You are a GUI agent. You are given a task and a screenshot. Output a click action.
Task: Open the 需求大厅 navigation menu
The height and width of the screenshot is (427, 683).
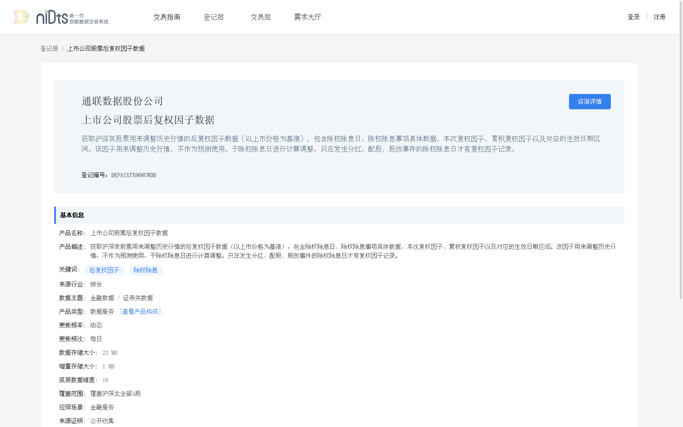307,17
